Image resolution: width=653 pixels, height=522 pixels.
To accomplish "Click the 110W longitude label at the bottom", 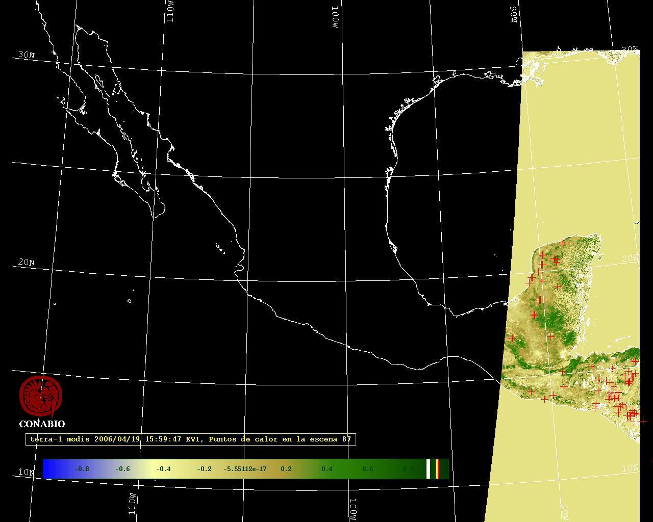I will [x=132, y=503].
